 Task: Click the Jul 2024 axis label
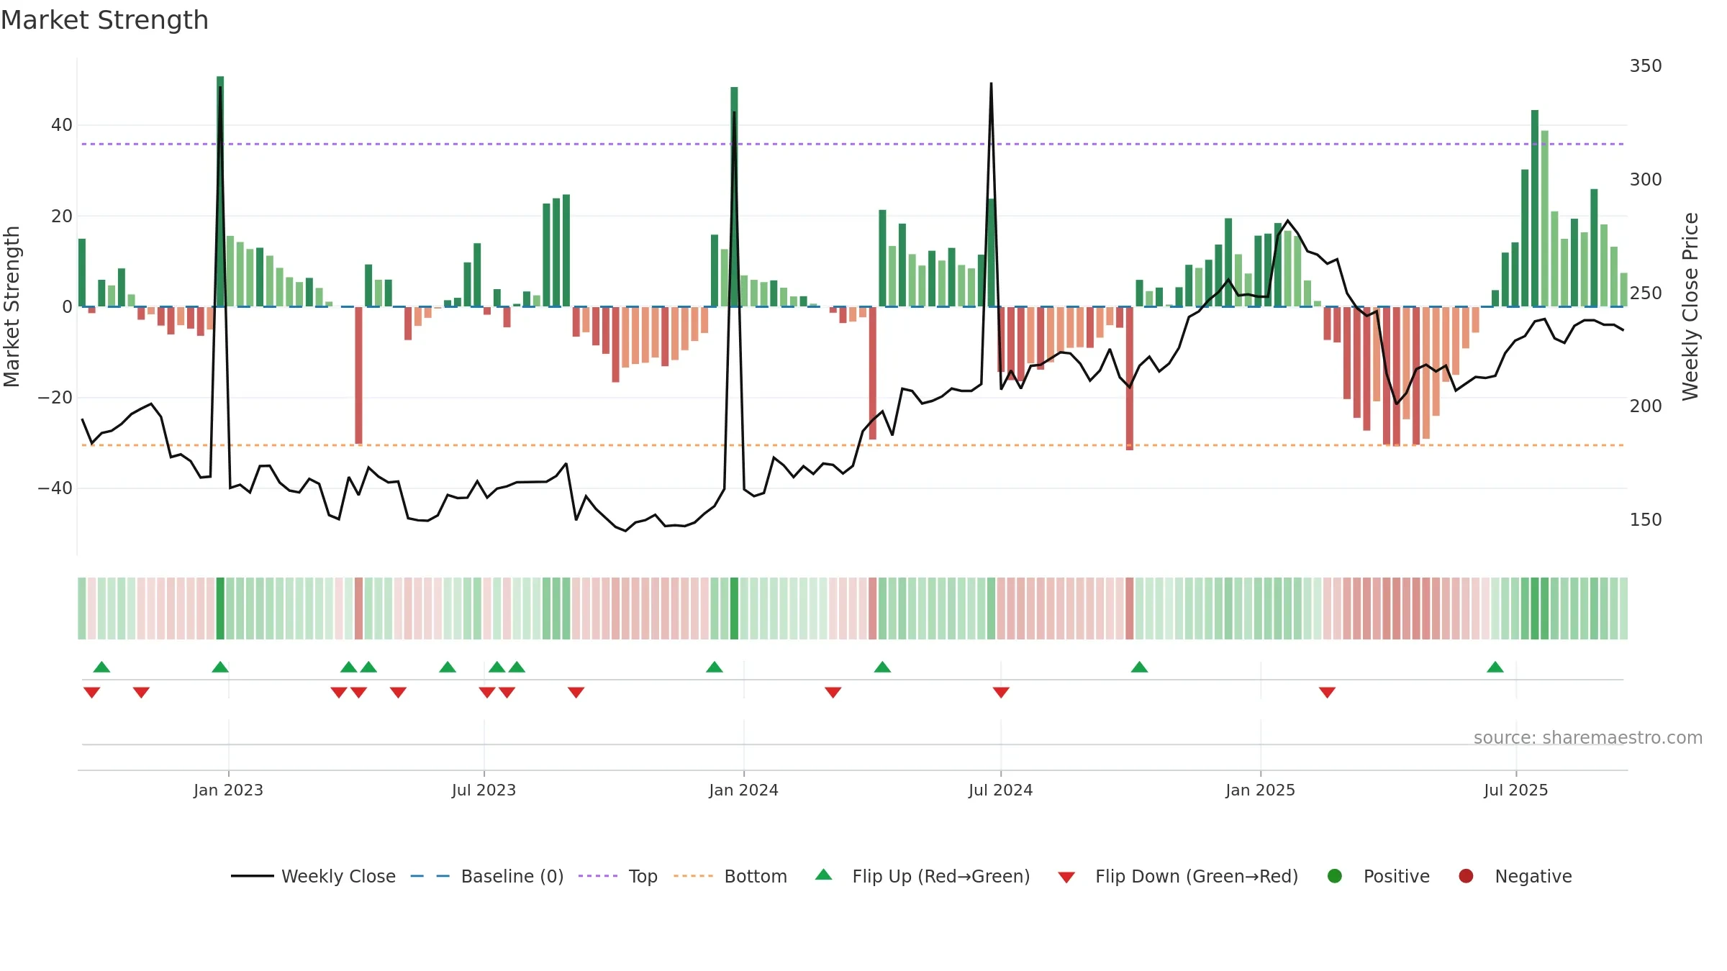[1000, 790]
